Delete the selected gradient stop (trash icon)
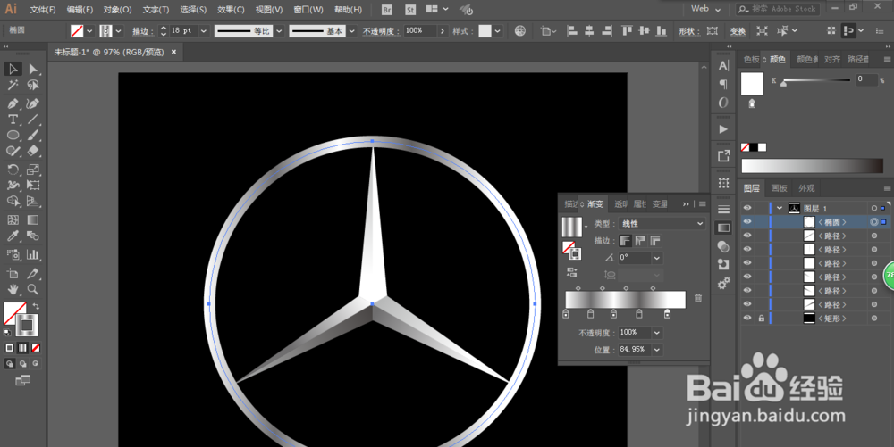894x447 pixels. (x=698, y=298)
